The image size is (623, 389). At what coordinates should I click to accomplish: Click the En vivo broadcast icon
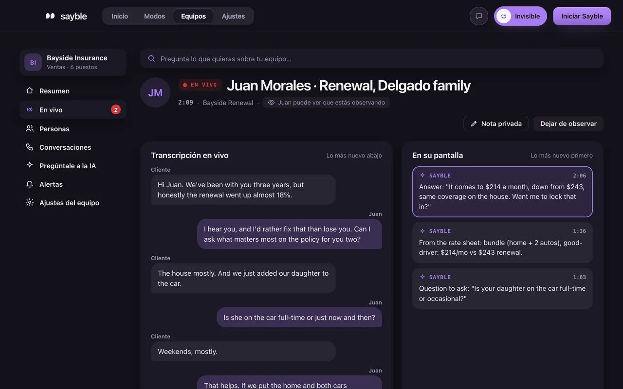[x=30, y=110]
